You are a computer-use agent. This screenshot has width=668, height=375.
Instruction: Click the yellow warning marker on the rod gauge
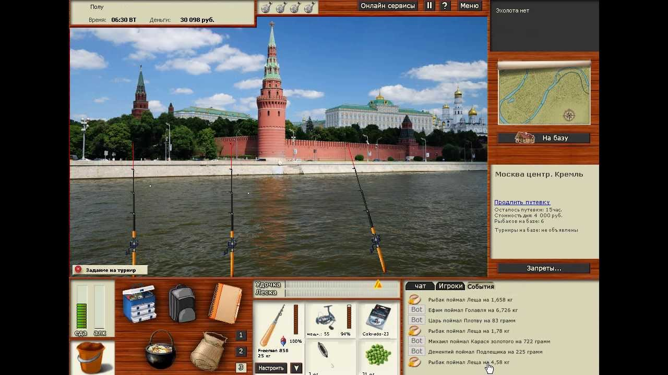378,284
